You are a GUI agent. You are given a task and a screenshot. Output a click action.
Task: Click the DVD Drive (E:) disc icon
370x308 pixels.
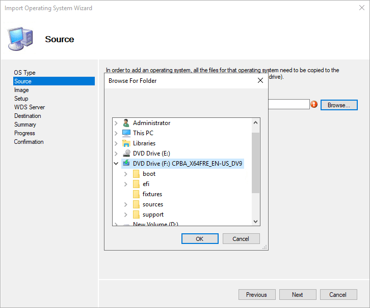(x=126, y=153)
